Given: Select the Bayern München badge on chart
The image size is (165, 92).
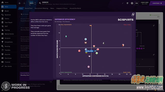Looking at the screenshot, I should point(89,67).
